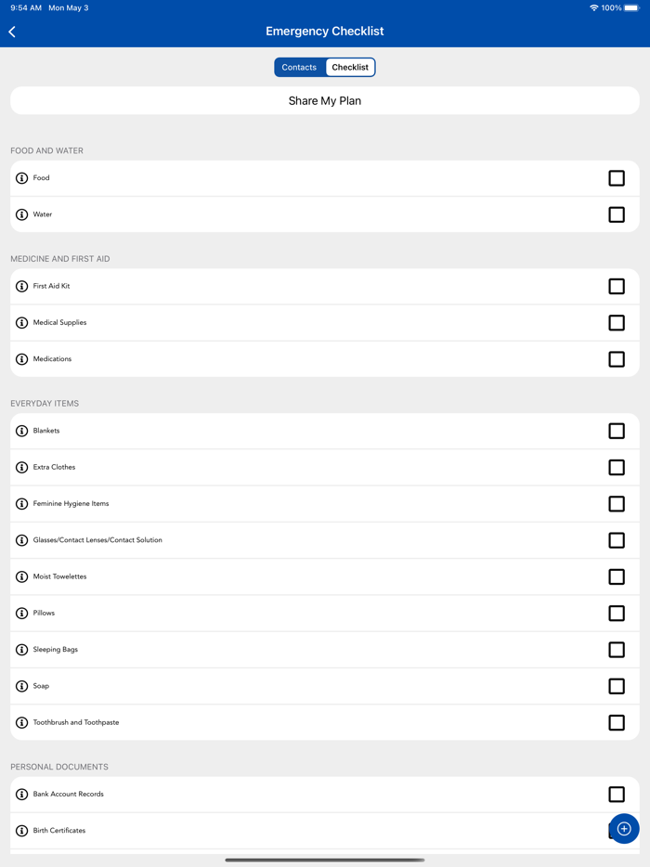Check the Feminine Hygiene Items checkbox
The image size is (650, 867).
617,504
